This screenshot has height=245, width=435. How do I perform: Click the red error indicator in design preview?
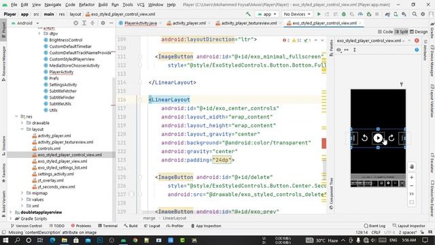417,41
